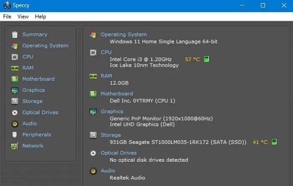Open the File menu
Image resolution: width=293 pixels, height=186 pixels.
pos(7,16)
